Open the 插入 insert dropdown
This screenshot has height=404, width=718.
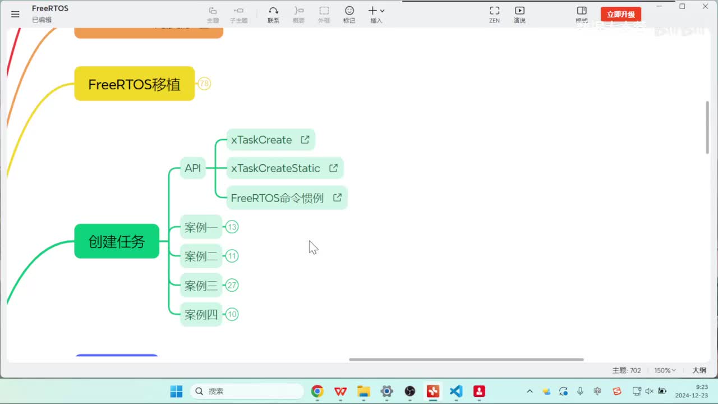coord(376,15)
